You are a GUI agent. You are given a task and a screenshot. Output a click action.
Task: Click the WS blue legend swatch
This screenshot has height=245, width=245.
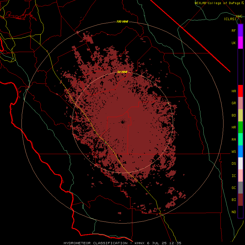point(240,151)
